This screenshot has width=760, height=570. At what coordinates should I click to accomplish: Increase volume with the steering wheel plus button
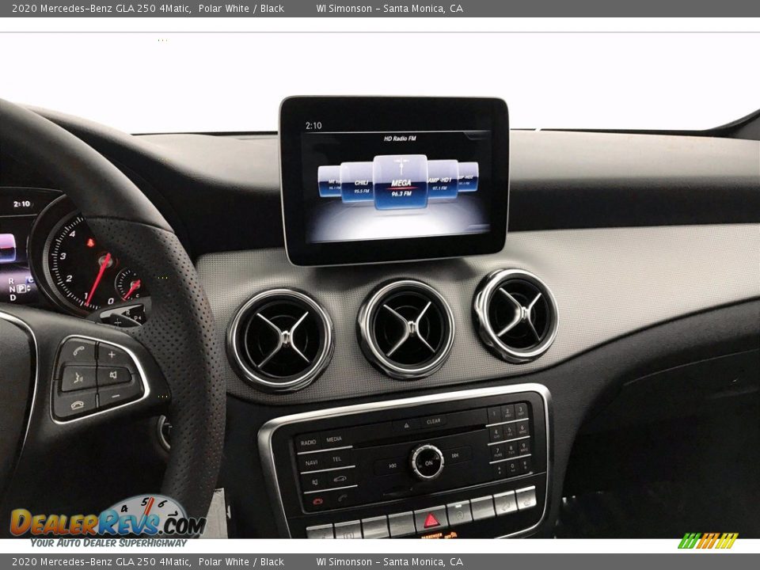[112, 354]
